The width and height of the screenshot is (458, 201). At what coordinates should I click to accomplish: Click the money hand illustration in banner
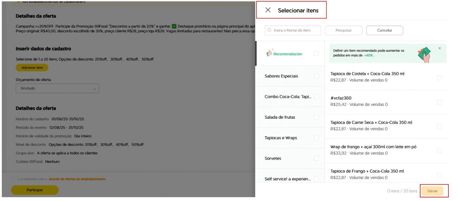(x=424, y=54)
